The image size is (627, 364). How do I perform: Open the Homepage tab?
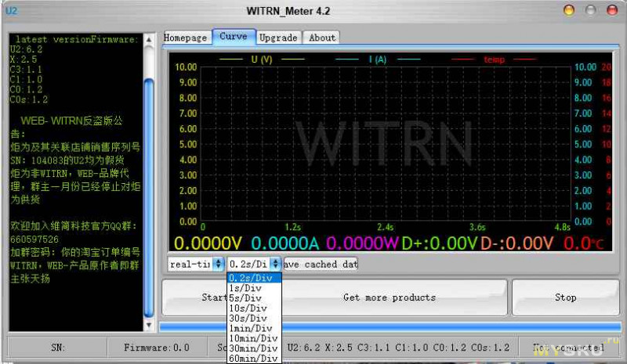186,38
